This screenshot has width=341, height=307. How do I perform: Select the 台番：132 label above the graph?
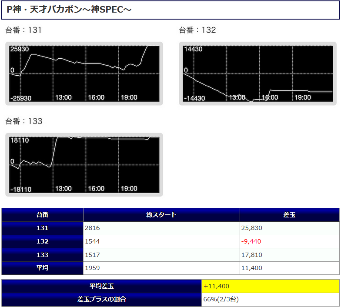click(x=197, y=30)
